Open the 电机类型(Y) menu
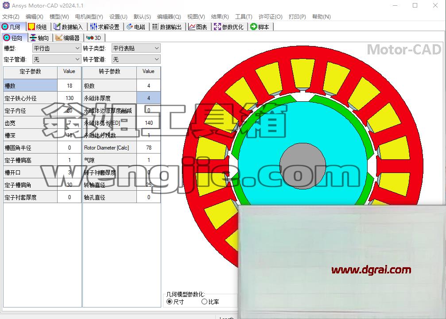 click(x=89, y=16)
